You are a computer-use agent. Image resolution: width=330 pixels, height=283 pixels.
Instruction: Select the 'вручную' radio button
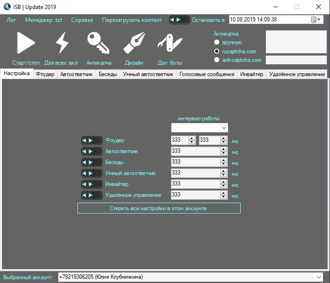(217, 42)
